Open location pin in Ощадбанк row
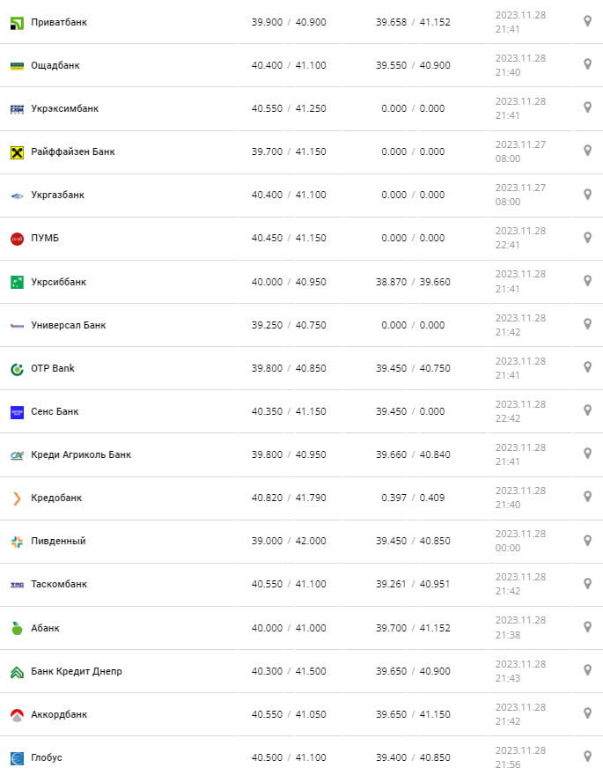 click(587, 64)
